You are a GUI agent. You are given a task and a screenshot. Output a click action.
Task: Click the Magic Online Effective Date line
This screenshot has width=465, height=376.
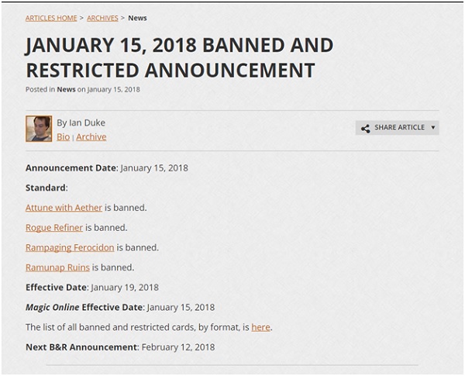pyautogui.click(x=120, y=307)
